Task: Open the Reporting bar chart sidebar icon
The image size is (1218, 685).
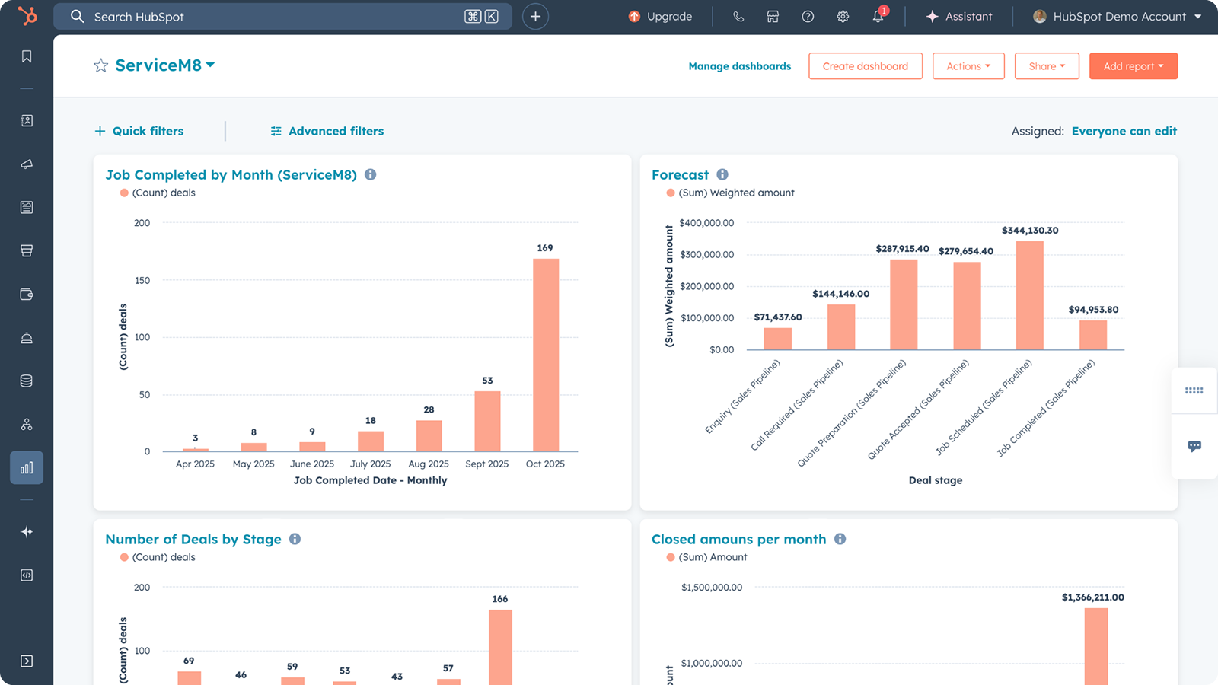Action: [27, 467]
